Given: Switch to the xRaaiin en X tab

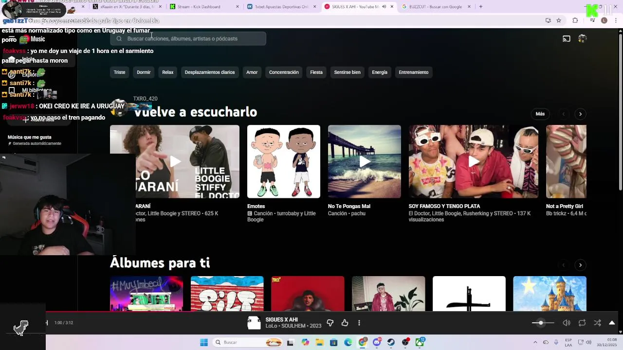Looking at the screenshot, I should (127, 7).
